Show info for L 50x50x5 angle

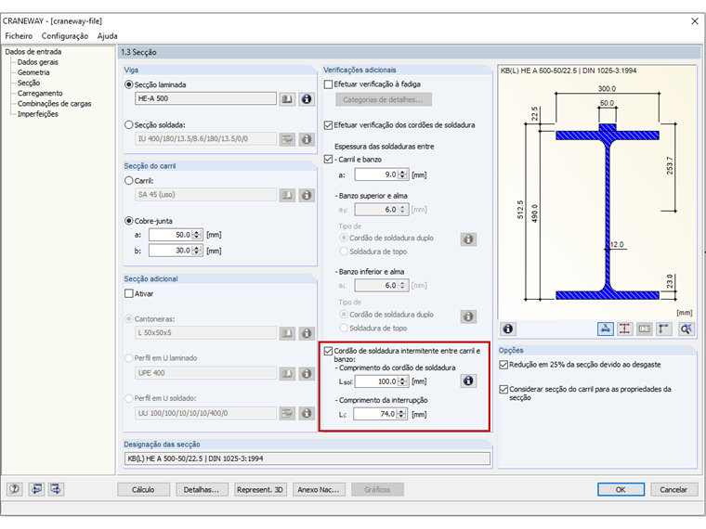(307, 333)
